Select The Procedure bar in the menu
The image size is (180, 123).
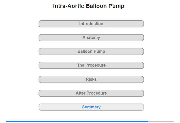91,65
